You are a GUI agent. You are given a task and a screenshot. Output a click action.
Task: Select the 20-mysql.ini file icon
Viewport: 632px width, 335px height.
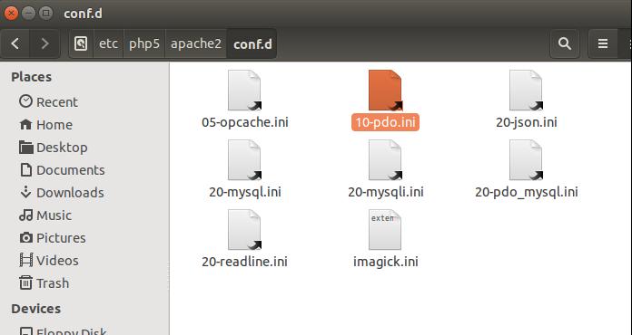[x=244, y=160]
